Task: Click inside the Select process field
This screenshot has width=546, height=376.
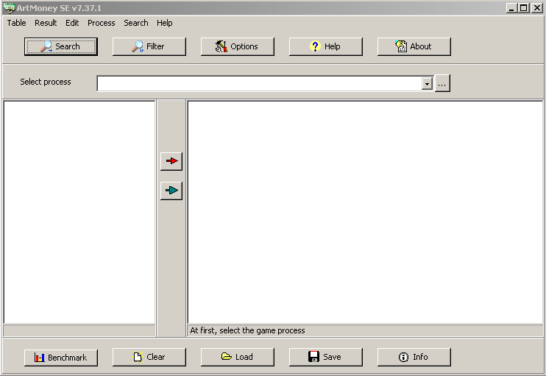Action: click(258, 84)
